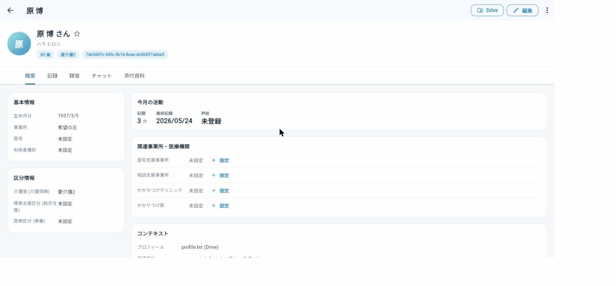Click the 要介護2 chip under the name
616x286 pixels.
pyautogui.click(x=68, y=55)
